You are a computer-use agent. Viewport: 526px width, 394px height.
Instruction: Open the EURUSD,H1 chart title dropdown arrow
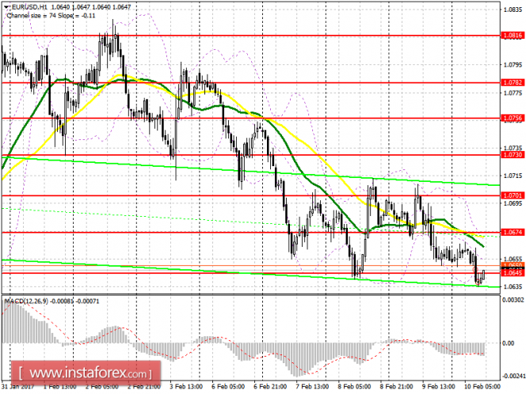coord(6,6)
